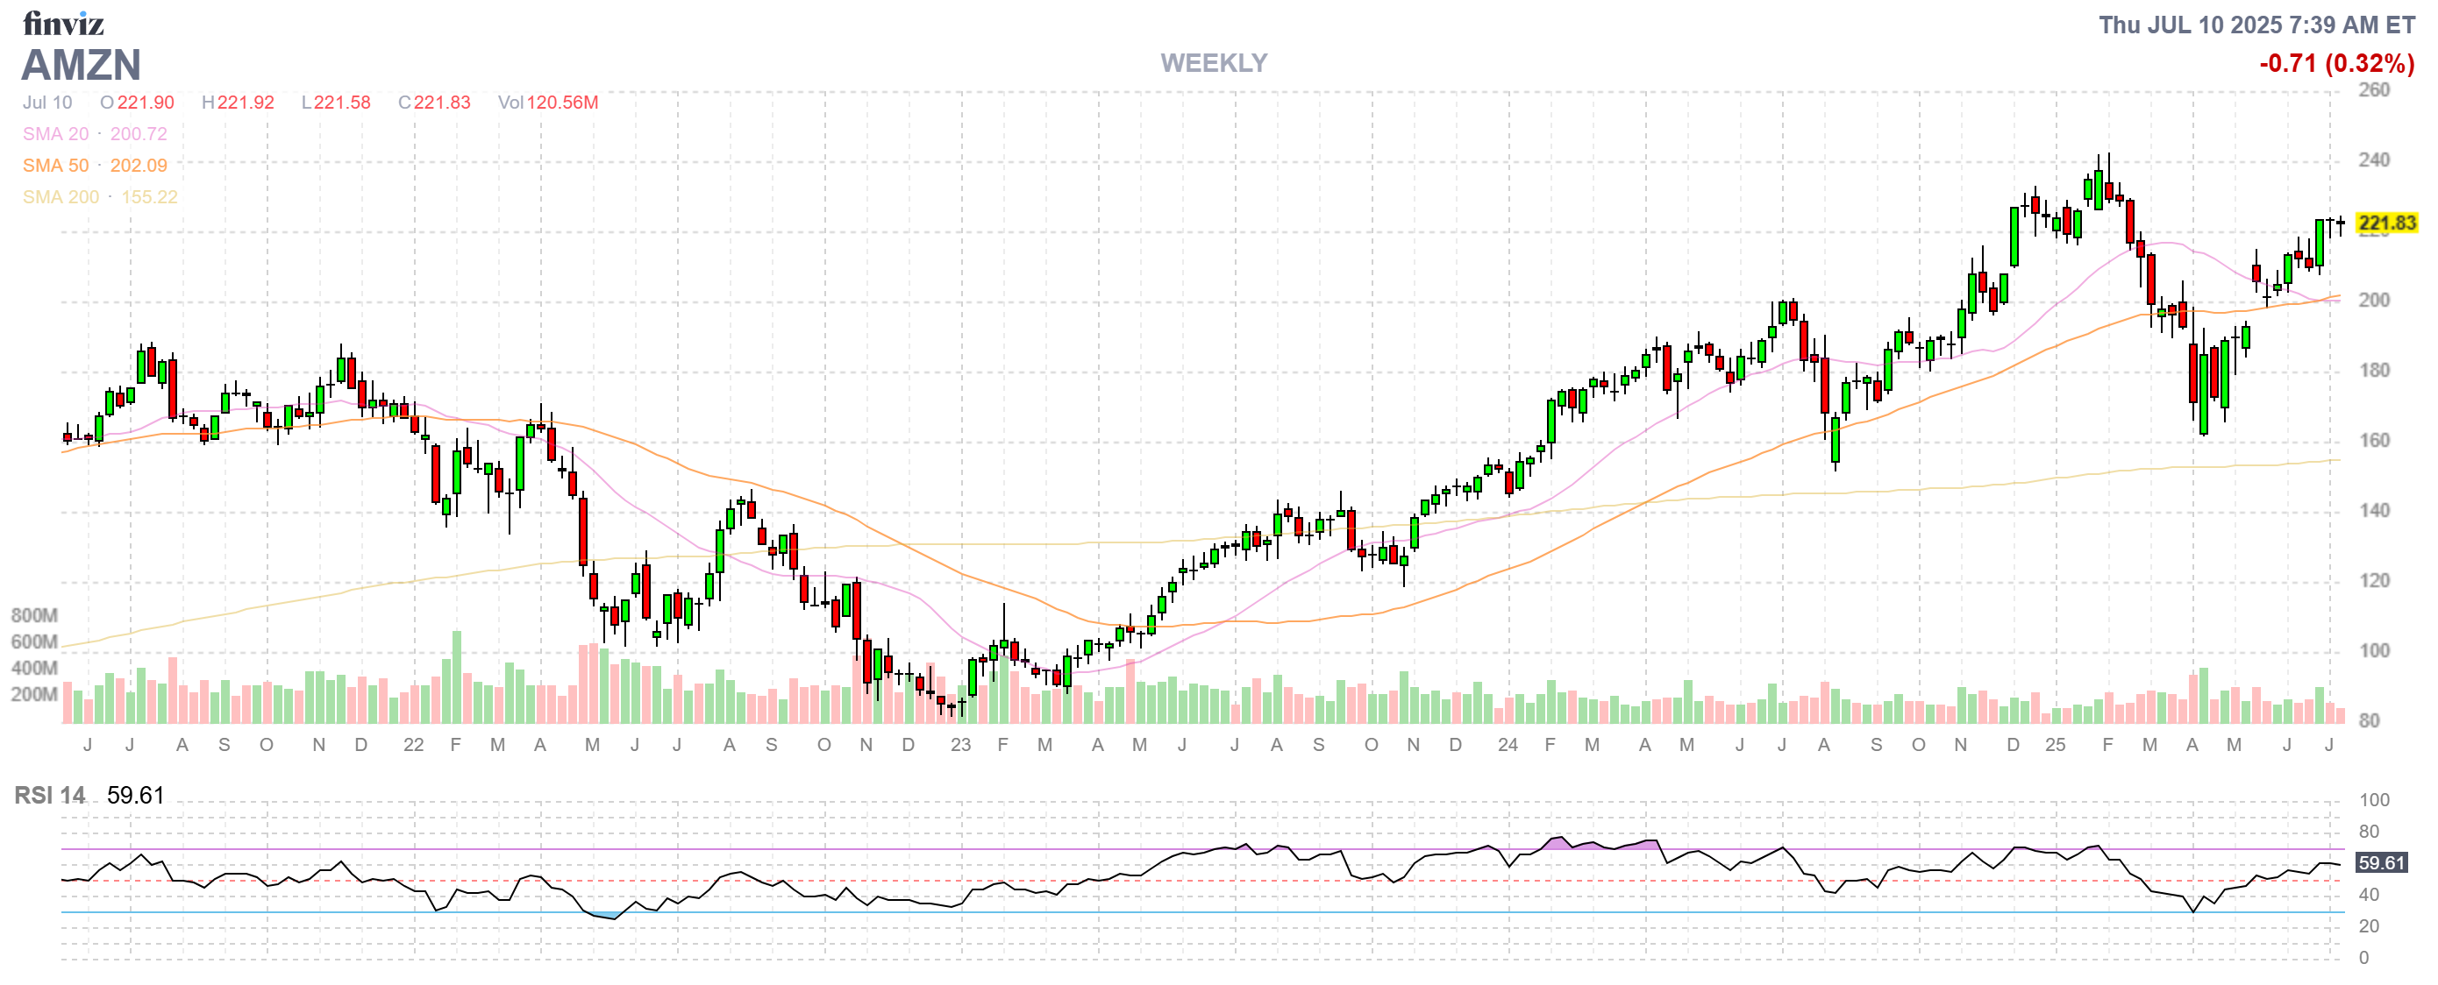Click the Jul 10 date readout
The width and height of the screenshot is (2438, 985).
click(47, 102)
